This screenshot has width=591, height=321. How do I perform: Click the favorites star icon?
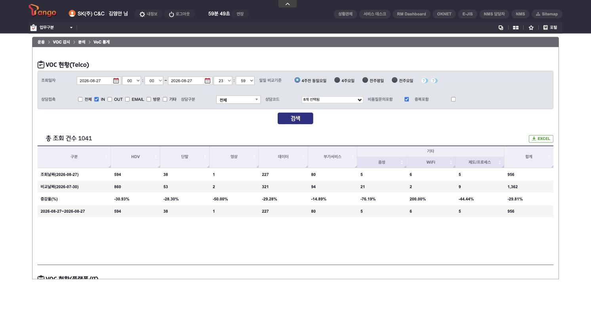tap(531, 28)
